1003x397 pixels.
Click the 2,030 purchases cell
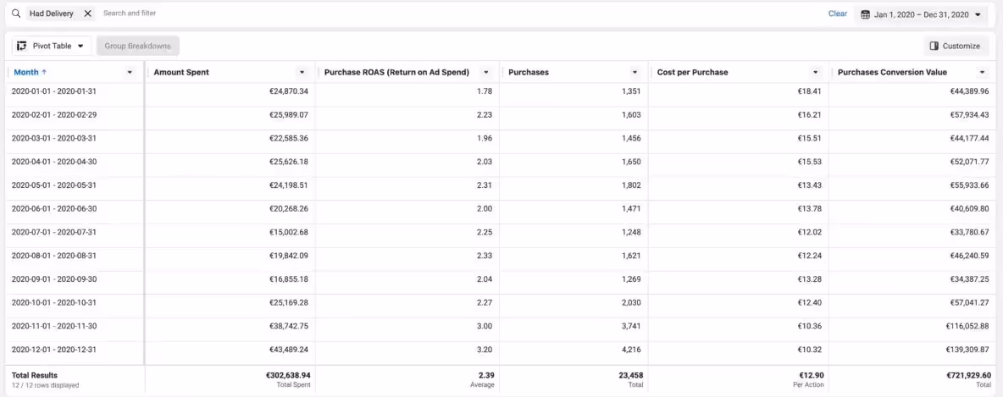(x=631, y=302)
